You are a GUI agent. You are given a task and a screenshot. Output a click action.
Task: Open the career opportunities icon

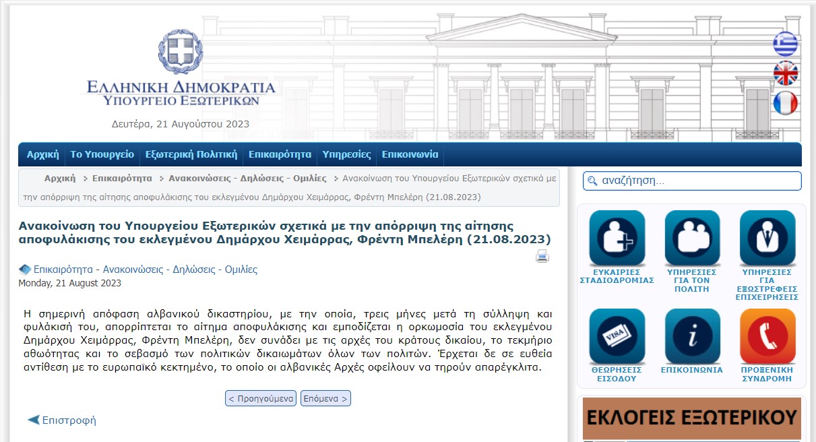[x=617, y=238]
